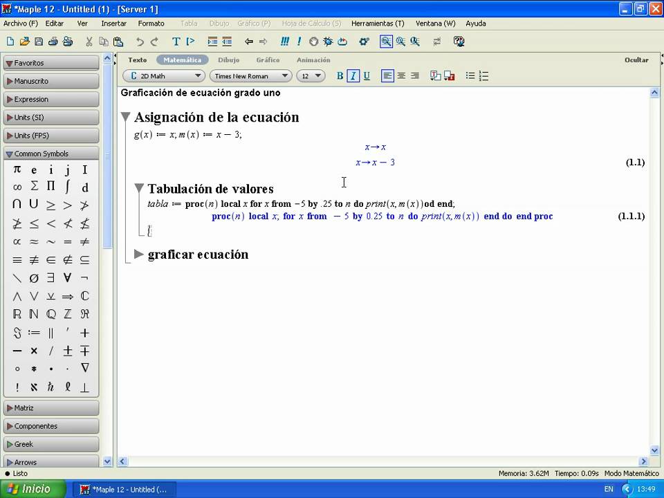Save the worksheet with the floppy icon
Image resolution: width=664 pixels, height=498 pixels.
pos(39,41)
